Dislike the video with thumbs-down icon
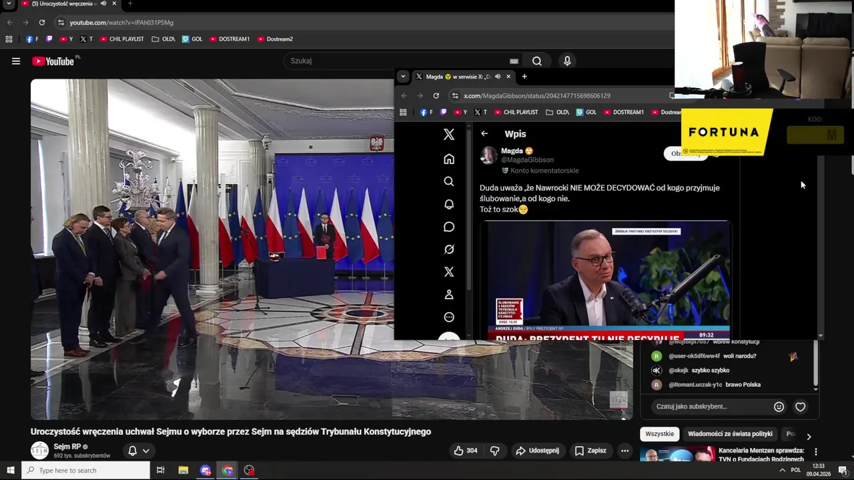This screenshot has height=480, width=854. click(x=494, y=451)
